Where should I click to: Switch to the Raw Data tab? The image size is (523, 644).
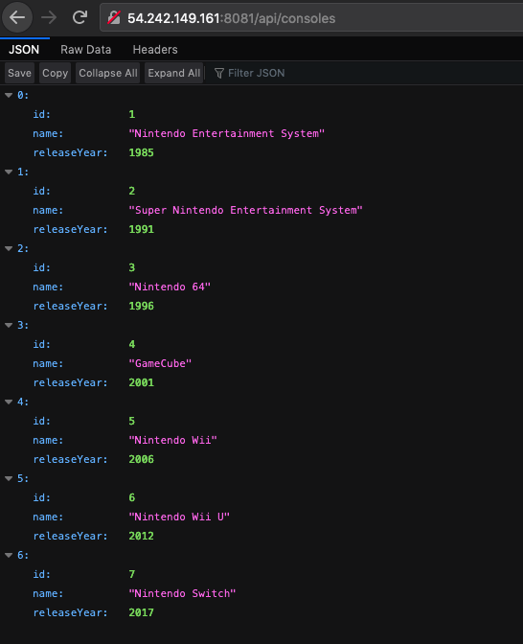(x=86, y=50)
